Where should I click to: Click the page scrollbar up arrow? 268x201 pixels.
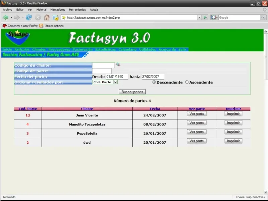[266, 31]
